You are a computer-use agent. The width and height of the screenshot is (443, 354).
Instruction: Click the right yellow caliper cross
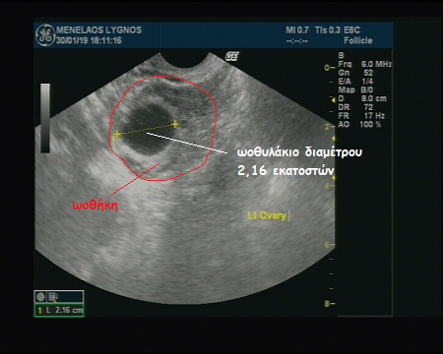pyautogui.click(x=175, y=124)
